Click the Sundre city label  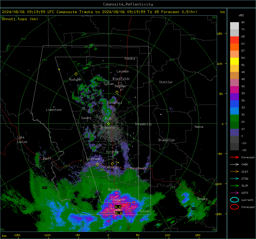(x=86, y=118)
